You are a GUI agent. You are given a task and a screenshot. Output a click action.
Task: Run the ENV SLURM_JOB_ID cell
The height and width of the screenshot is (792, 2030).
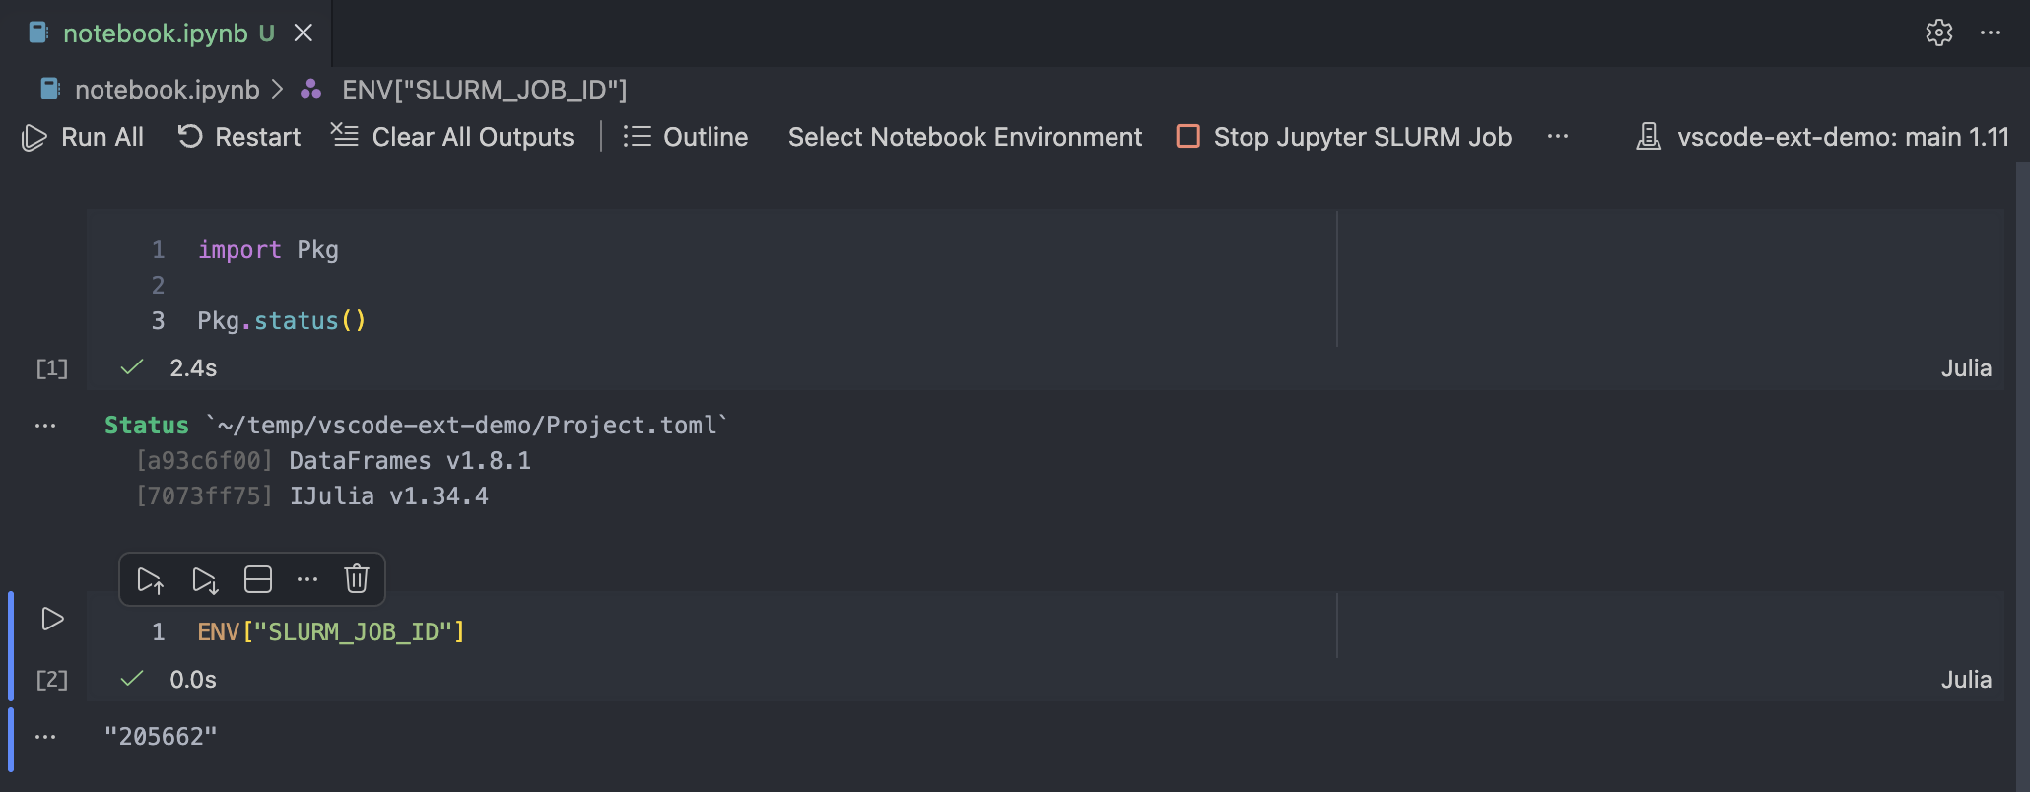[x=52, y=619]
